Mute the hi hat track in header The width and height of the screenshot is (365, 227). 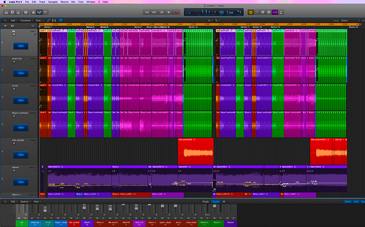14,89
